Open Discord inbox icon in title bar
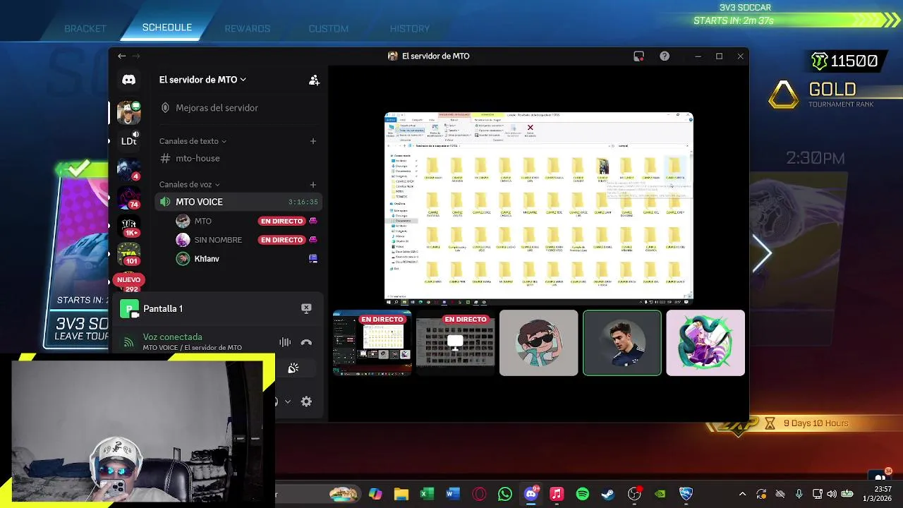This screenshot has width=903, height=508. pos(638,56)
